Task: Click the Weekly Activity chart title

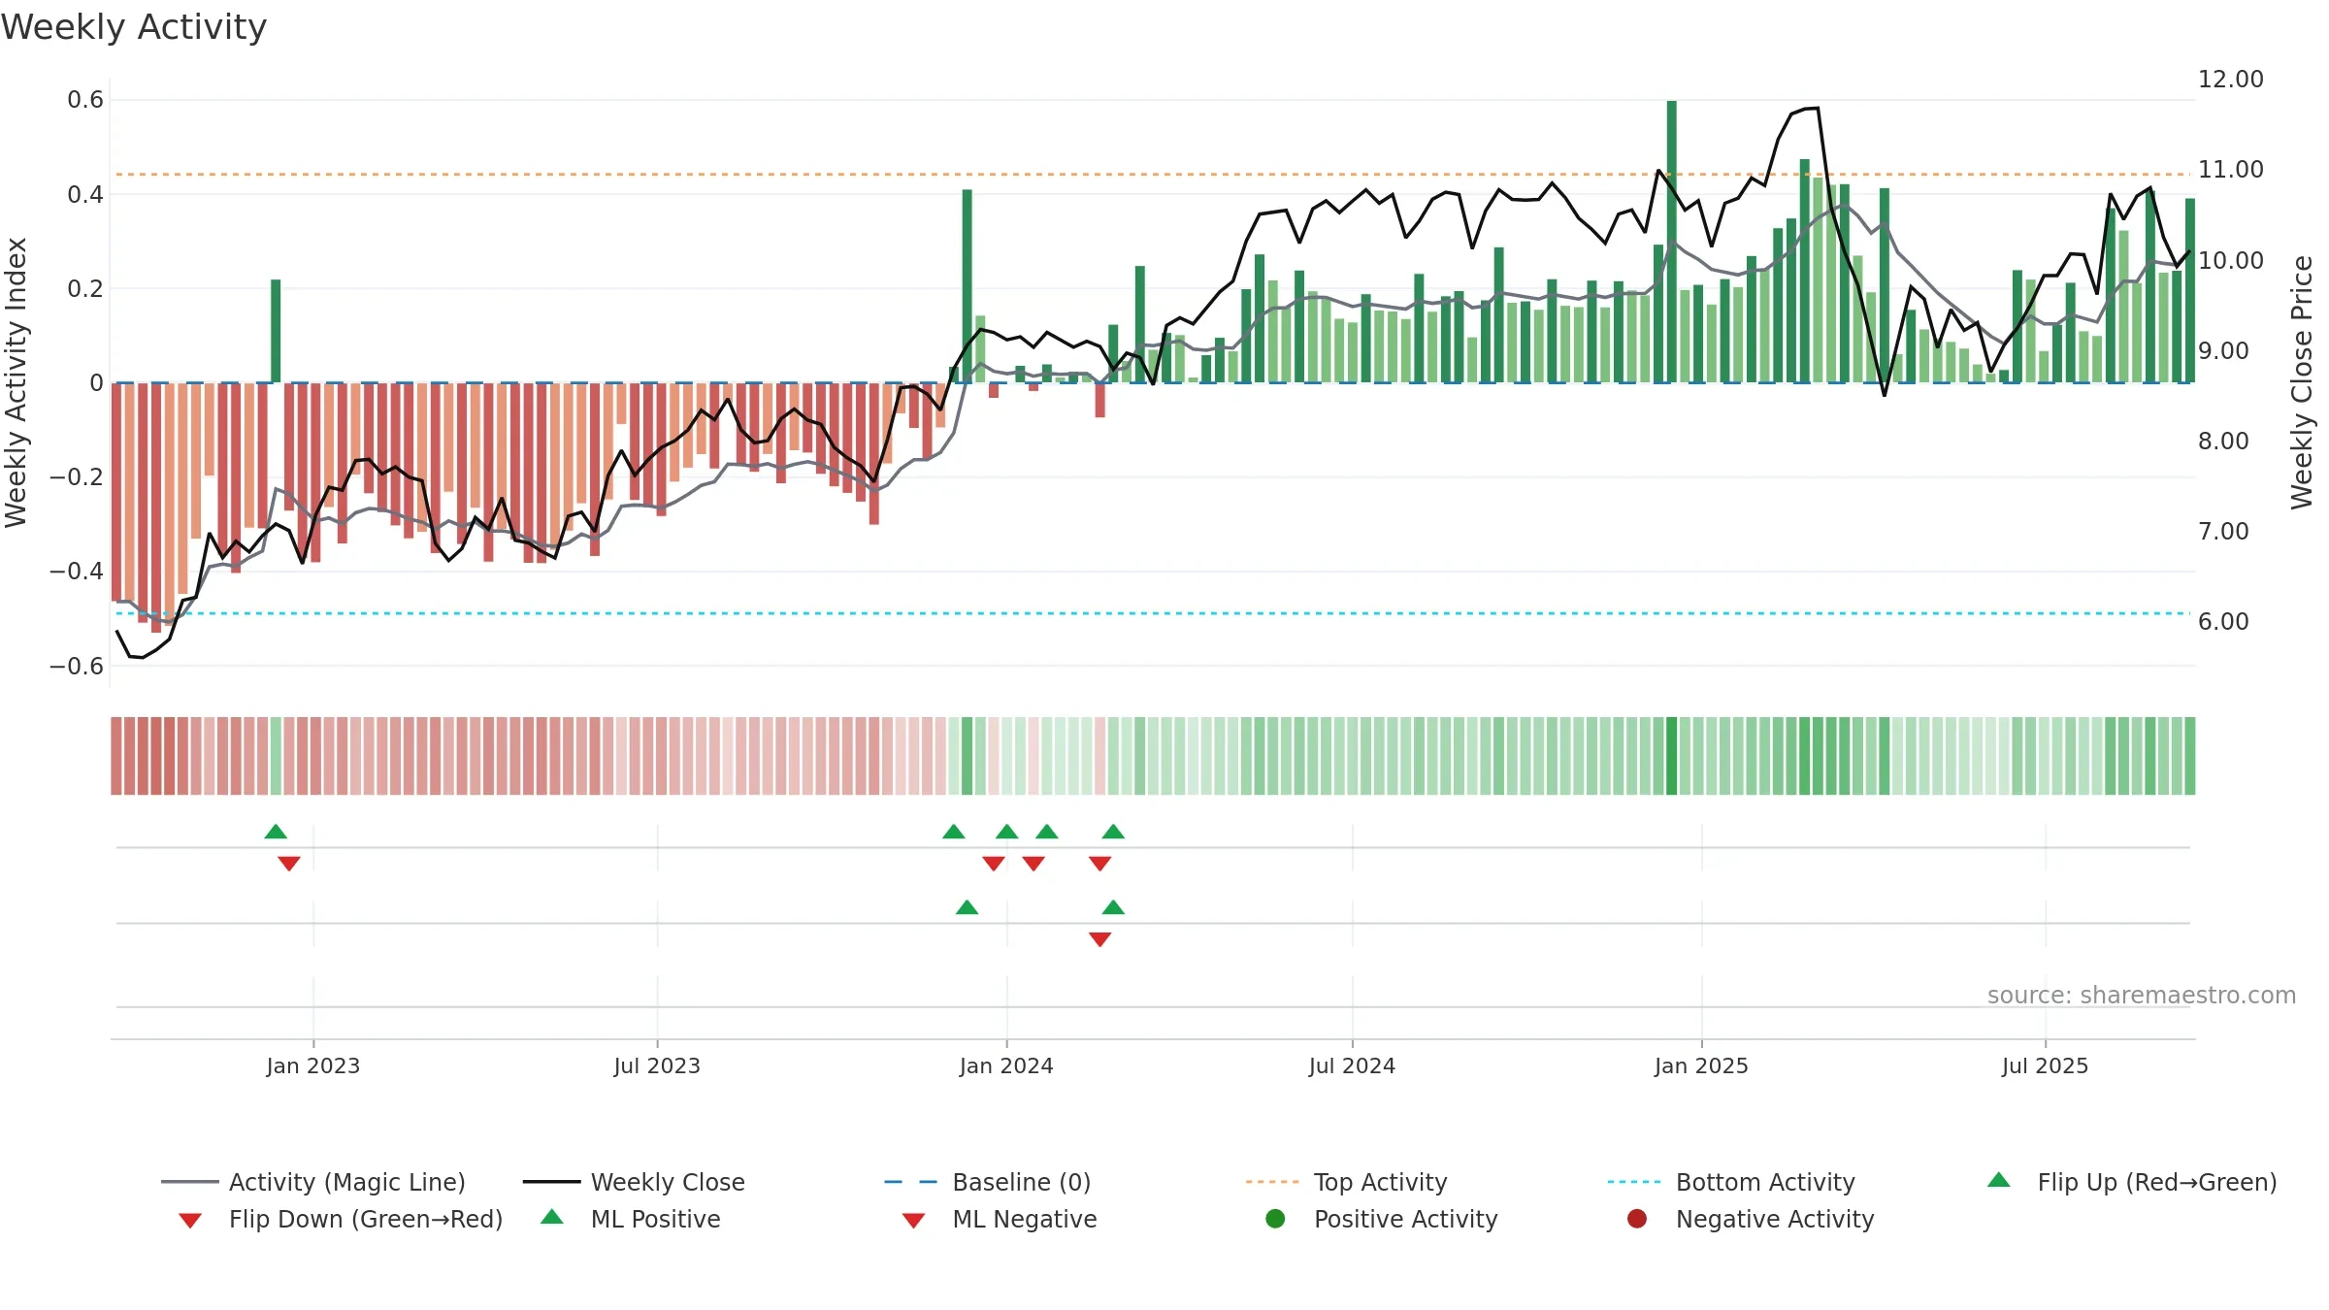Action: [134, 27]
